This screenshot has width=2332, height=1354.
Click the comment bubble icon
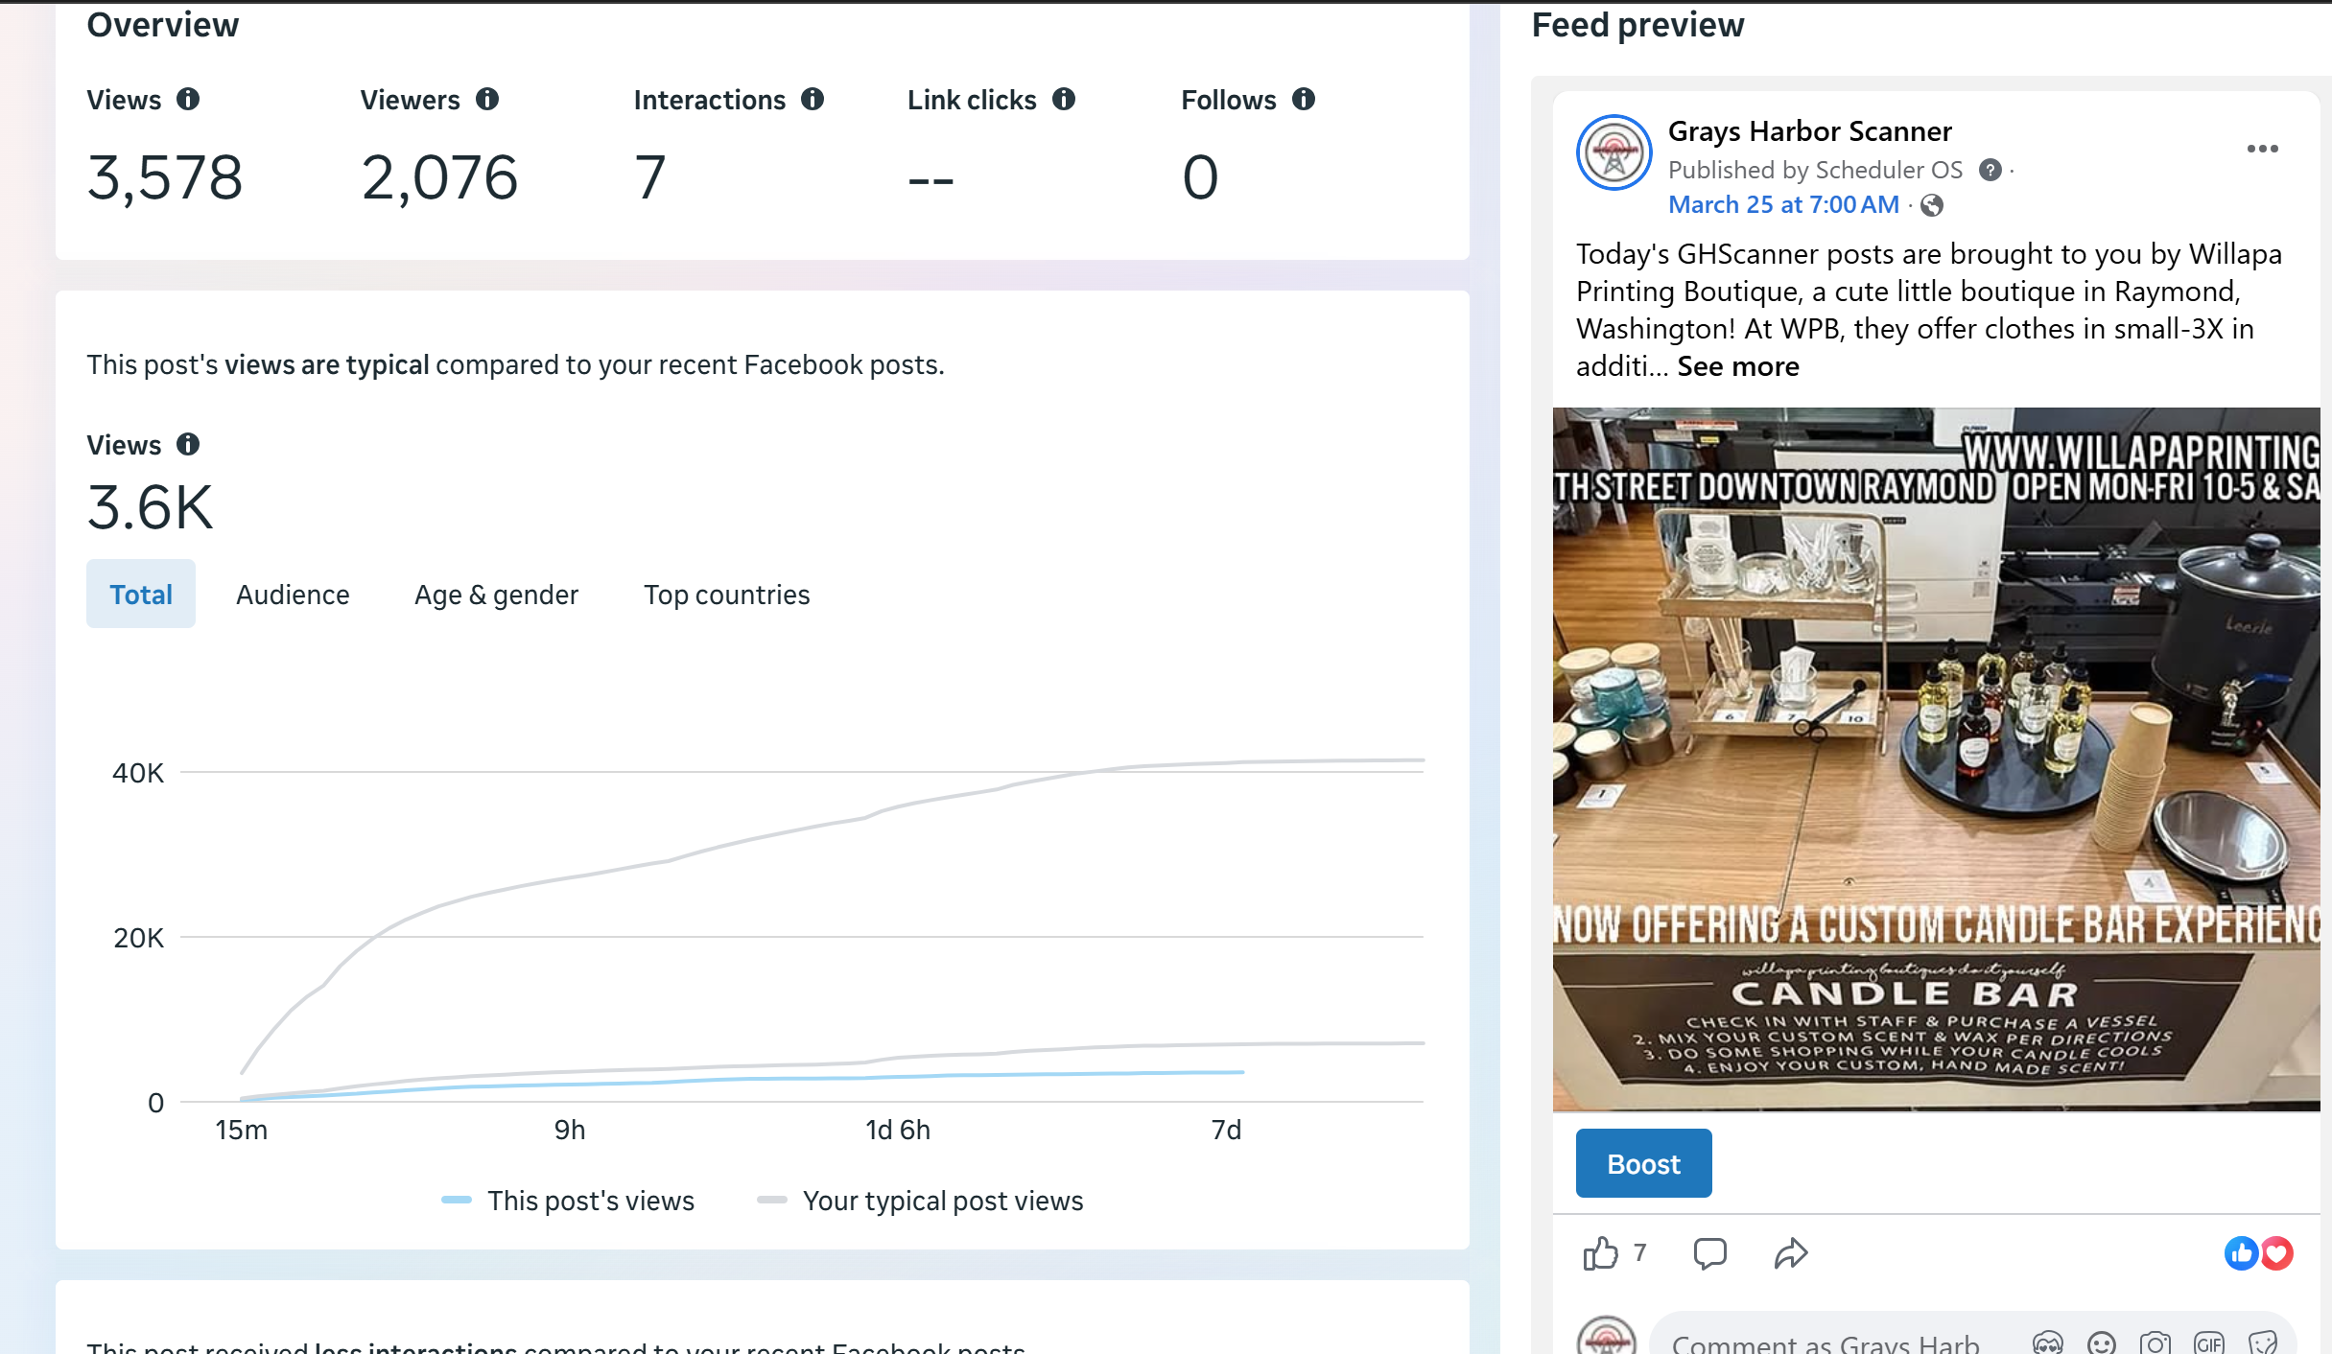pyautogui.click(x=1709, y=1253)
